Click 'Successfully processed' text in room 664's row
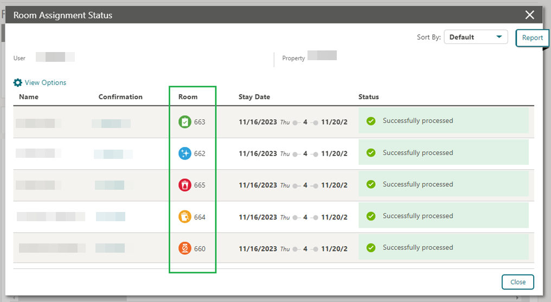This screenshot has width=551, height=302. coord(418,216)
